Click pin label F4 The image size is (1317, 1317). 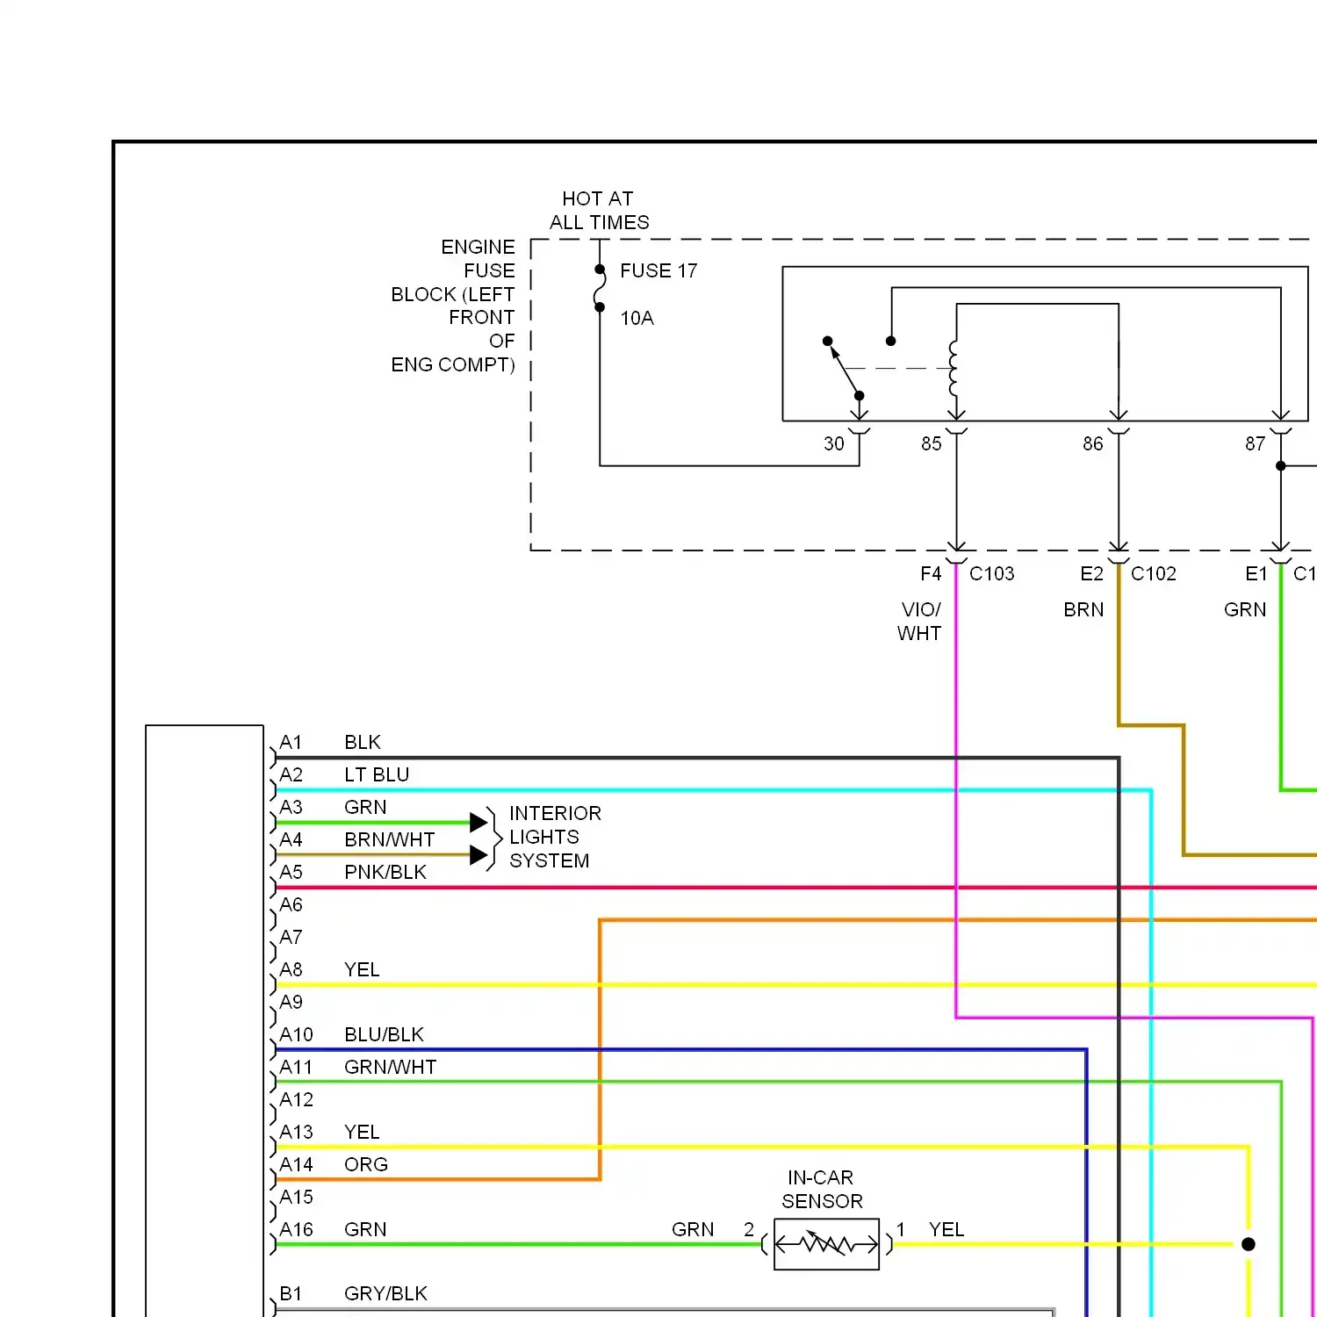931,573
